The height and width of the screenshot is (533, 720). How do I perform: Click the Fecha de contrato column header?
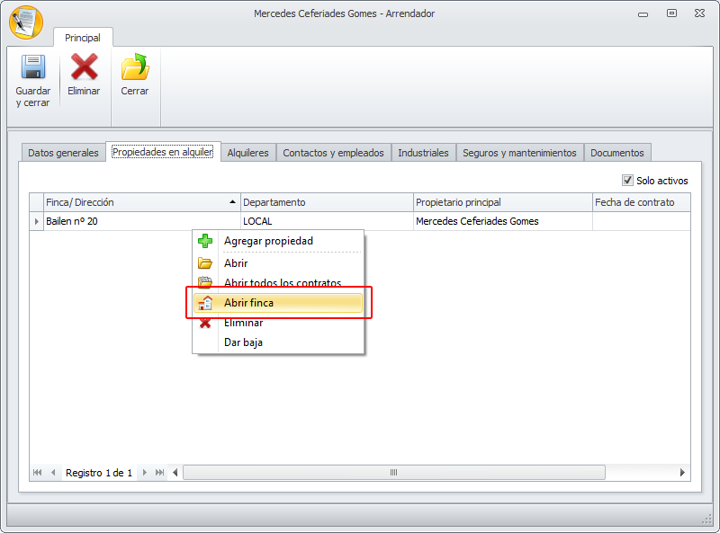click(642, 202)
